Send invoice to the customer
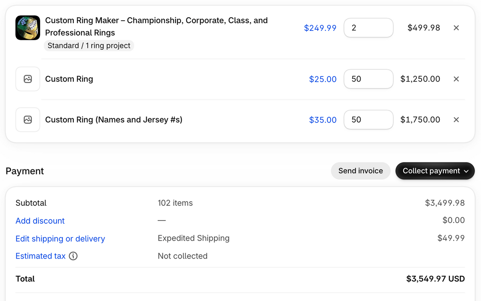Image resolution: width=481 pixels, height=301 pixels. (x=360, y=171)
